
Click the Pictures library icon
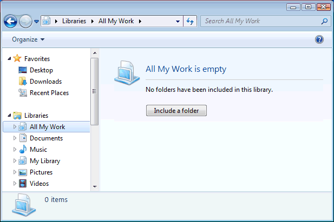[x=23, y=172]
